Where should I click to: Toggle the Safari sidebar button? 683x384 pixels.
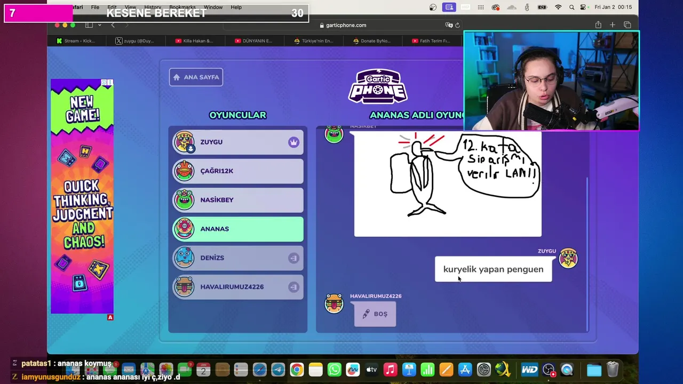[89, 25]
